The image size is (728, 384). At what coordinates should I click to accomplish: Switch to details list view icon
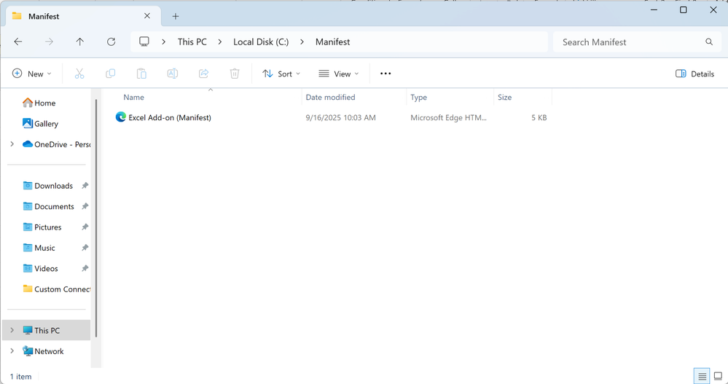tap(702, 376)
